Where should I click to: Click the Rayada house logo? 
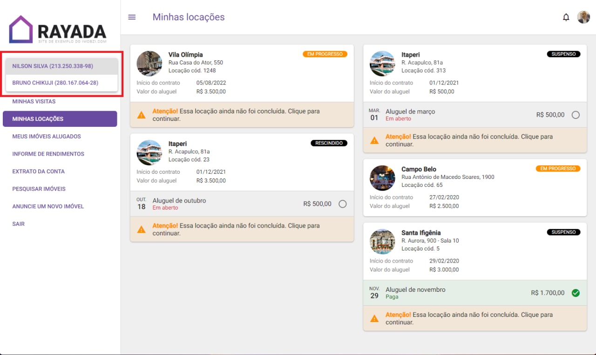click(x=21, y=29)
